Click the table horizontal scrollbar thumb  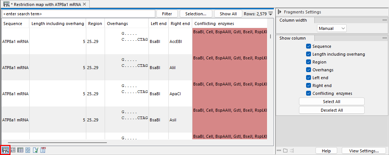coord(57,142)
